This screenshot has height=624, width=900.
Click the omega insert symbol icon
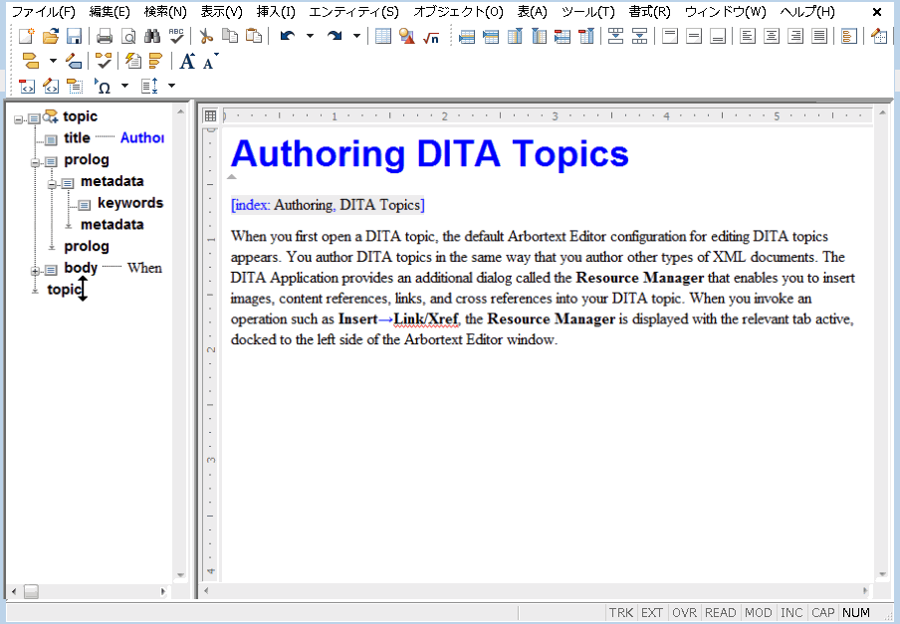coord(104,86)
